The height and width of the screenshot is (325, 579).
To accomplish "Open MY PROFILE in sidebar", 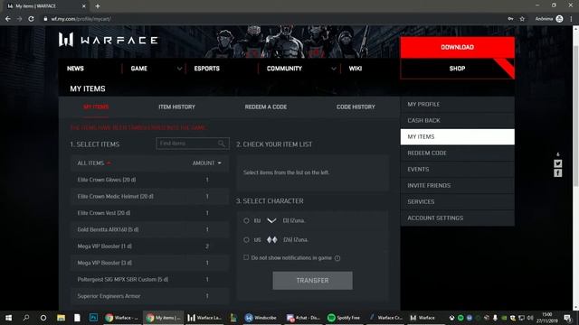I will [x=457, y=105].
